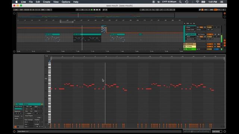239x134 pixels.
Task: Open the Speaker On automation chooser
Action: (190, 39)
